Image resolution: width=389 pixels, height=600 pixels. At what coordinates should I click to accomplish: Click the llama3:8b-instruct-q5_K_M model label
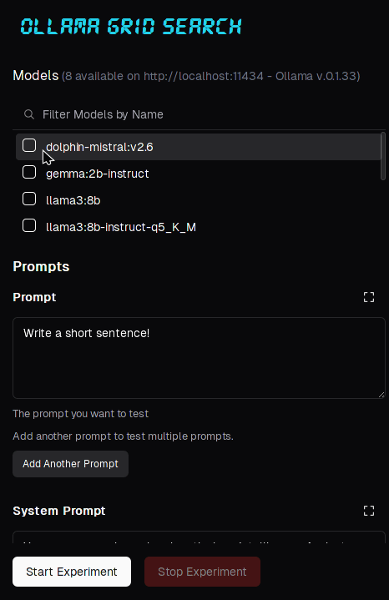(x=121, y=227)
